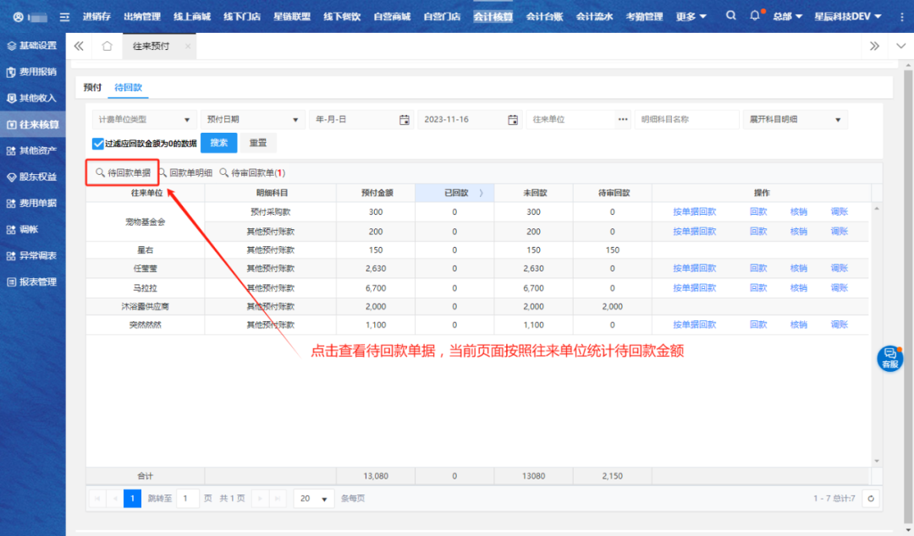Click the 明细科目名称 input field
The width and height of the screenshot is (914, 536).
pyautogui.click(x=686, y=120)
